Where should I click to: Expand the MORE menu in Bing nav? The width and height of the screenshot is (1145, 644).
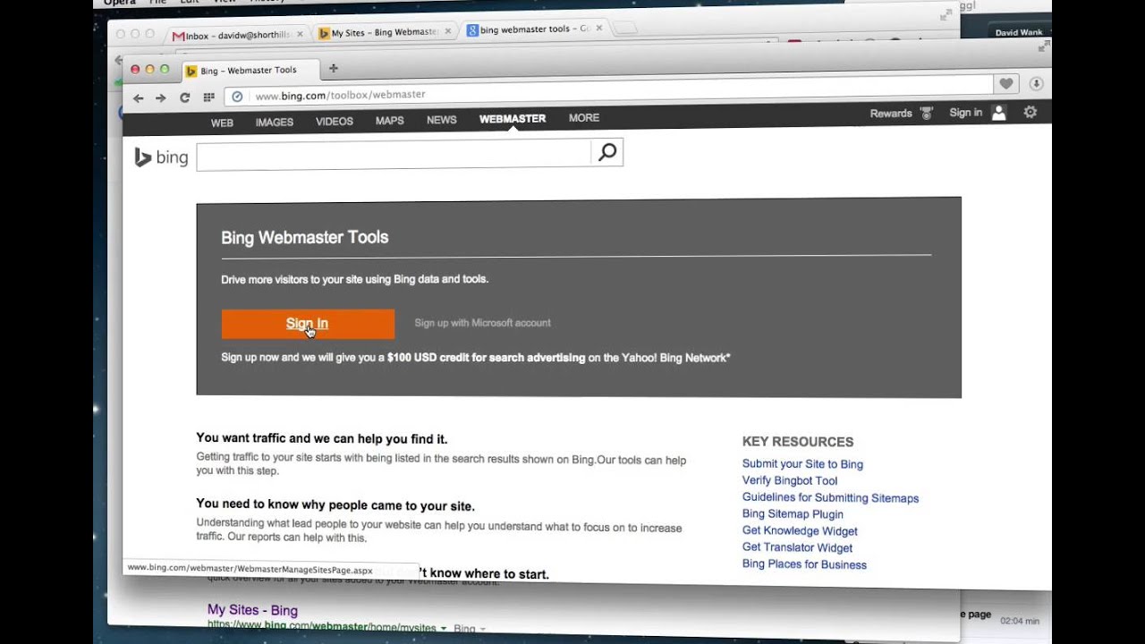coord(584,117)
